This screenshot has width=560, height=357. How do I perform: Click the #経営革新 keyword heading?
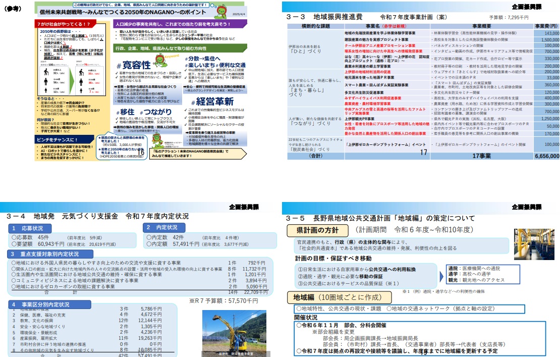click(x=212, y=101)
